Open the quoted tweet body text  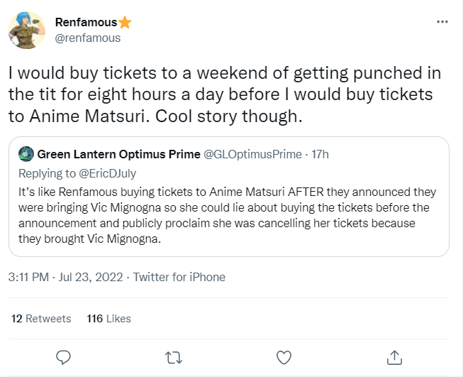(x=228, y=215)
